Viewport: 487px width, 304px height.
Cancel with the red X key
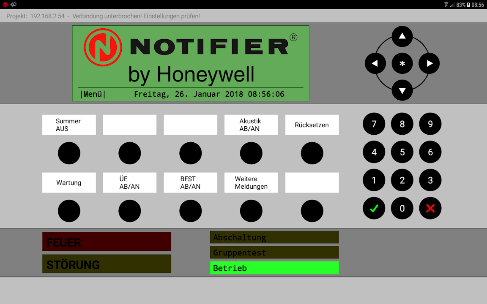coord(430,208)
